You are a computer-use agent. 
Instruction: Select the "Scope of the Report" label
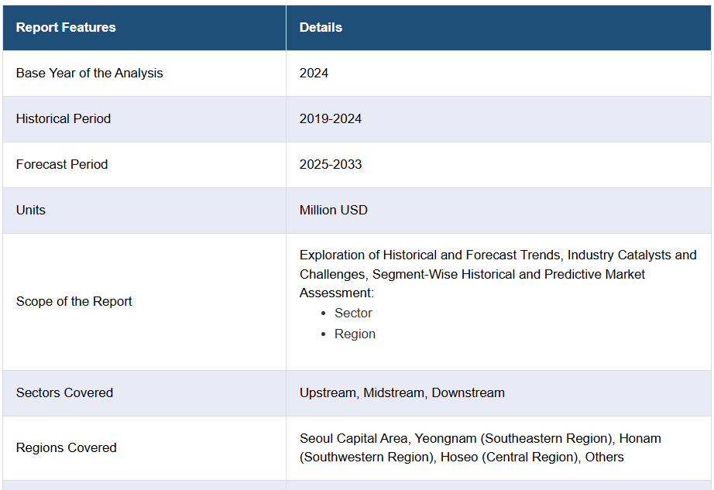tap(74, 301)
